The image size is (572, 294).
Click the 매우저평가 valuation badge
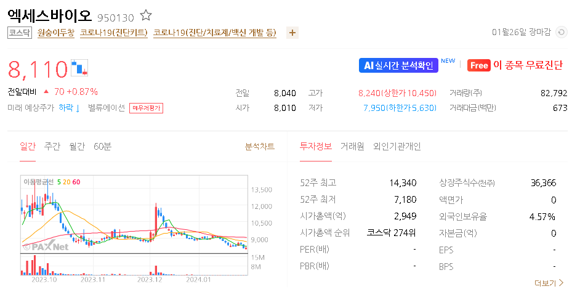click(x=146, y=108)
